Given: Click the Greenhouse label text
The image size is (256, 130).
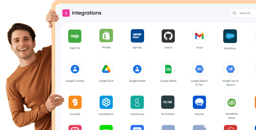Looking at the screenshot, I should (x=137, y=114).
